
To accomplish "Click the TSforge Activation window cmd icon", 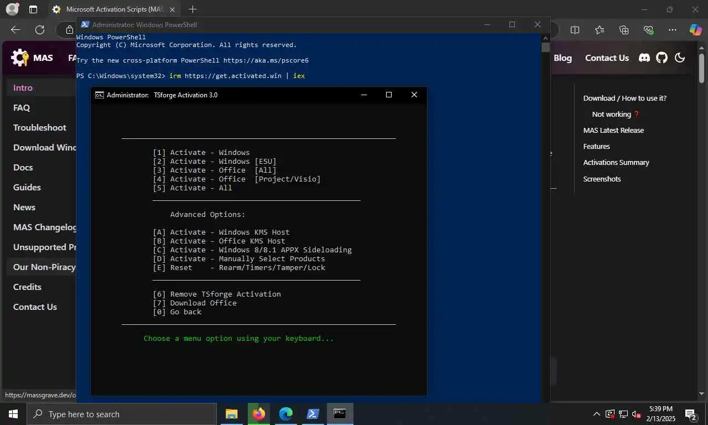I will pyautogui.click(x=99, y=95).
